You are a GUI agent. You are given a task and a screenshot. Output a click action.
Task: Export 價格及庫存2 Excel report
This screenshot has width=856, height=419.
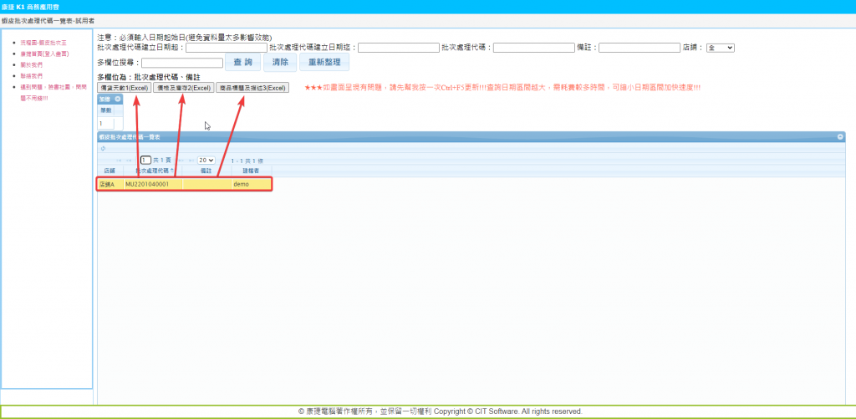[182, 88]
